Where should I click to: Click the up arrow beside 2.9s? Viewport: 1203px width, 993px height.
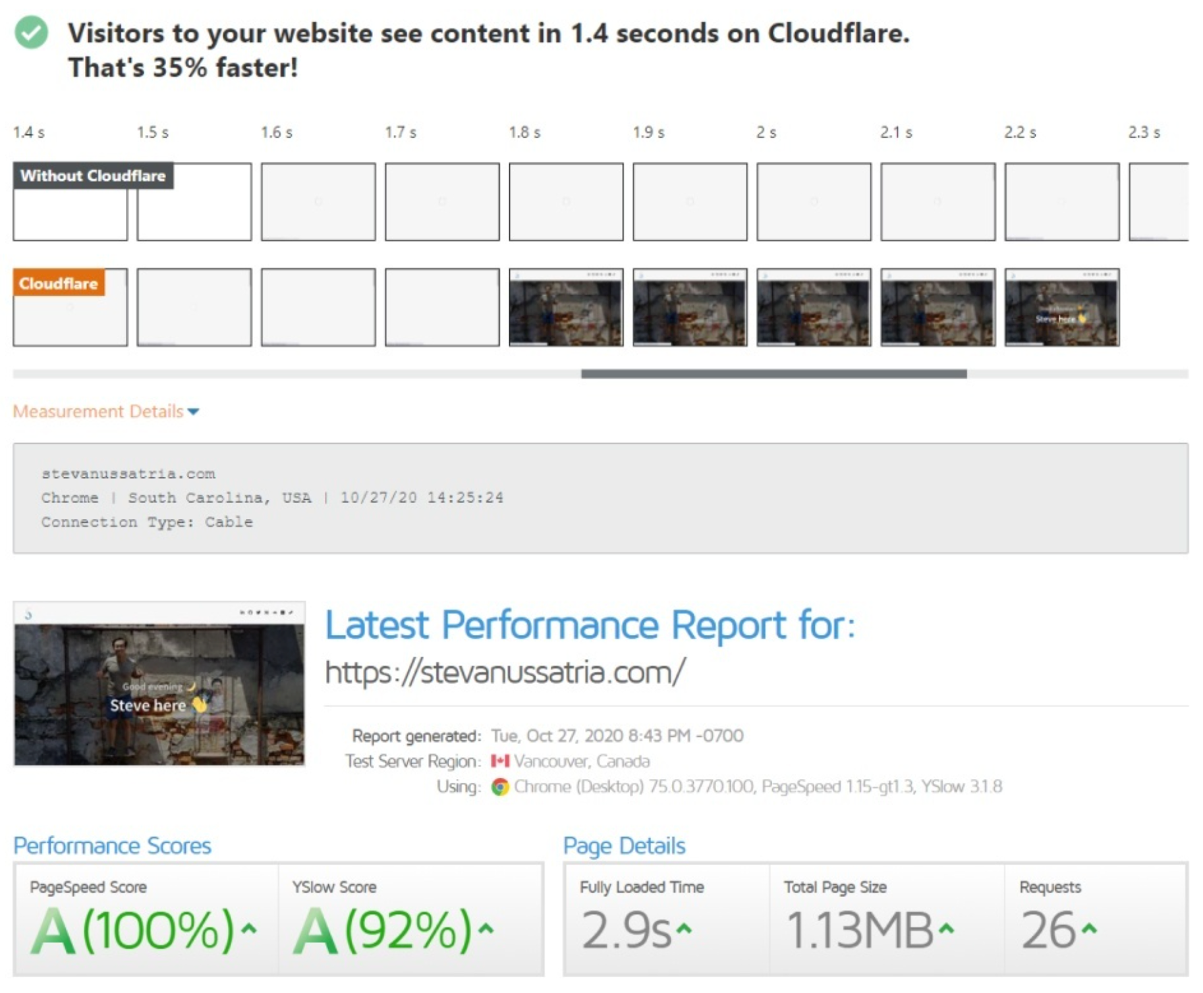685,928
